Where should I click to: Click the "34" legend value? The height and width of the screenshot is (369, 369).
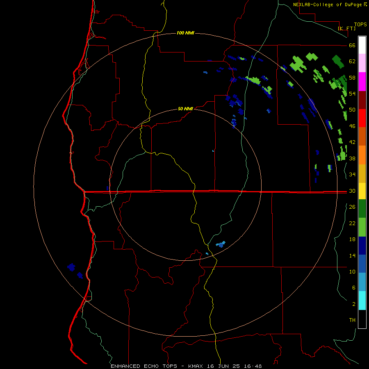[352, 175]
